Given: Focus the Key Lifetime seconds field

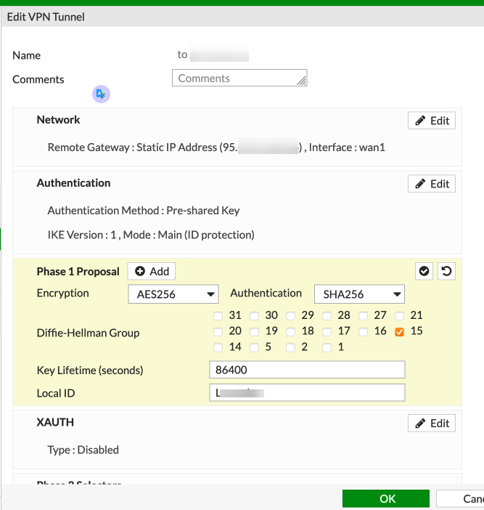Looking at the screenshot, I should point(305,370).
